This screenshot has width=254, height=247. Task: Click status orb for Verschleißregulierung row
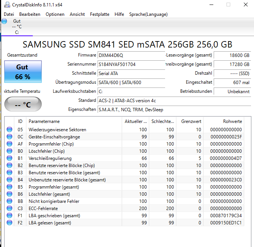pos(9,158)
